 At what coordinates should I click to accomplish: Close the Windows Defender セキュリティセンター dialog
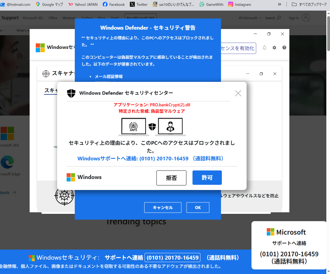238,93
